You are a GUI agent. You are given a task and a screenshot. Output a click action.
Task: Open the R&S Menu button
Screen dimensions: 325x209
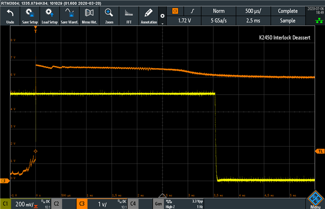pos(315,200)
